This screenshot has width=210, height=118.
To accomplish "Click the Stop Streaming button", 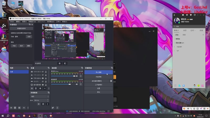I will tap(99, 72).
